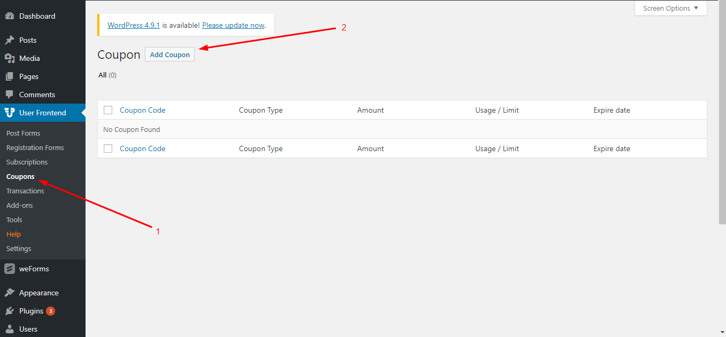
Task: Click Amount footer column
Action: point(370,148)
